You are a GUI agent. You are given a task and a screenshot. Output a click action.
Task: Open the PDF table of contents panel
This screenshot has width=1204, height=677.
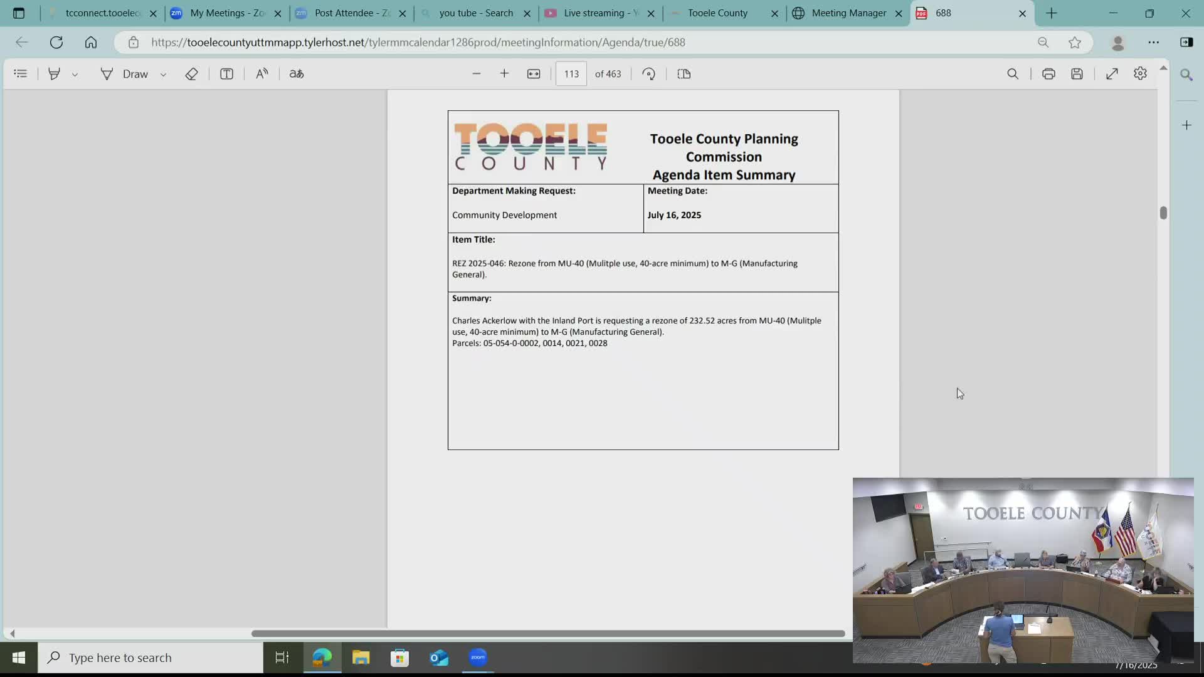tap(20, 74)
